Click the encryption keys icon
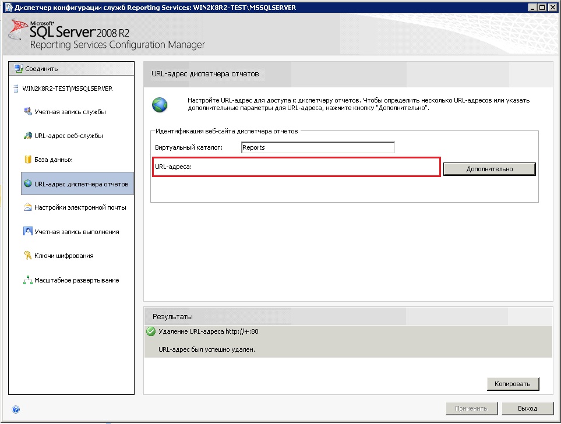 tap(27, 256)
